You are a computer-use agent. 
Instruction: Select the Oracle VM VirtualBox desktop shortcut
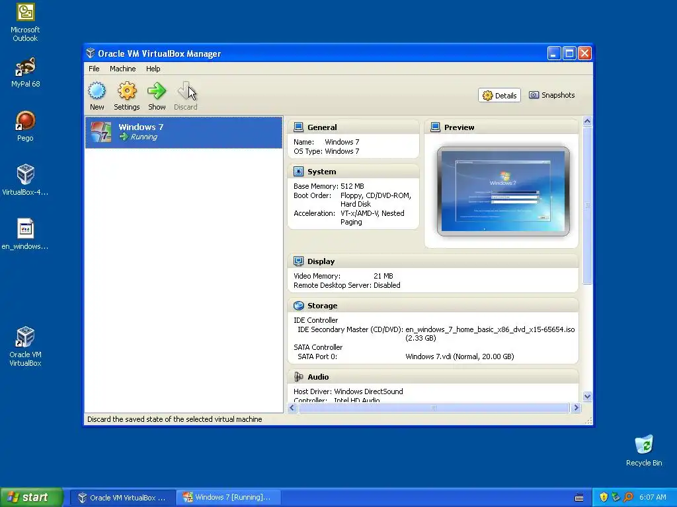26,337
